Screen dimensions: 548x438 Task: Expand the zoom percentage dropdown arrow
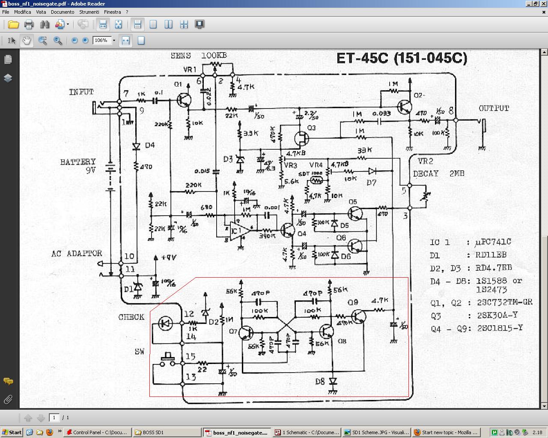(x=114, y=41)
